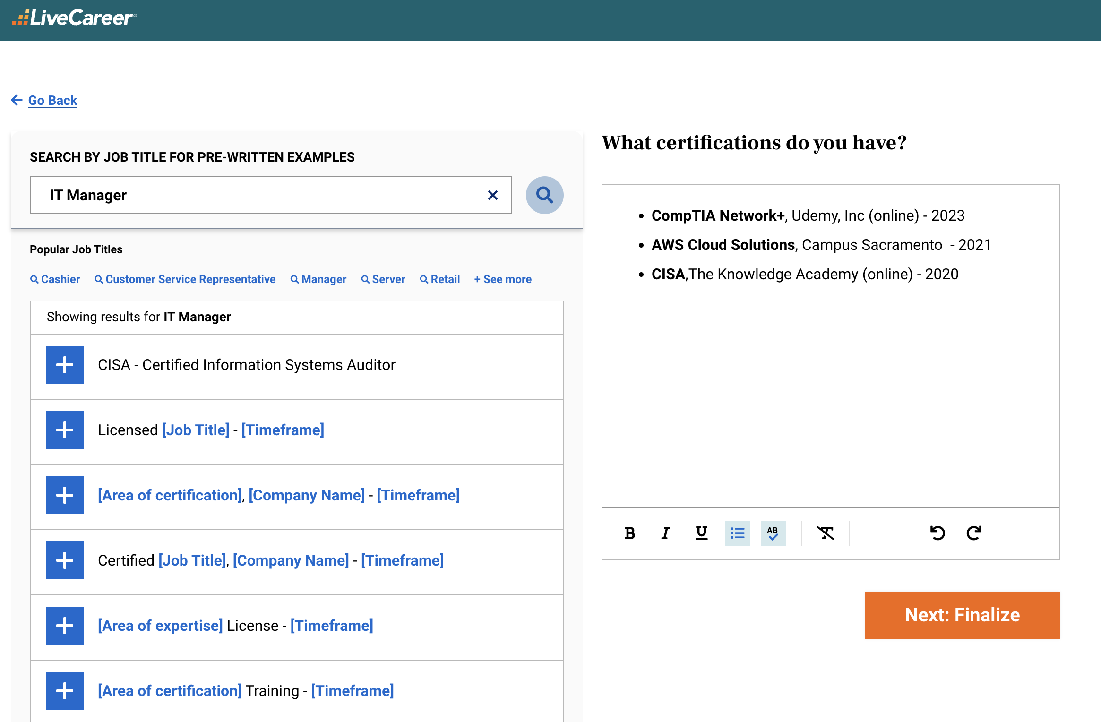This screenshot has width=1101, height=722.
Task: Add the CISA Certified Information Systems Auditor example
Action: pos(64,364)
